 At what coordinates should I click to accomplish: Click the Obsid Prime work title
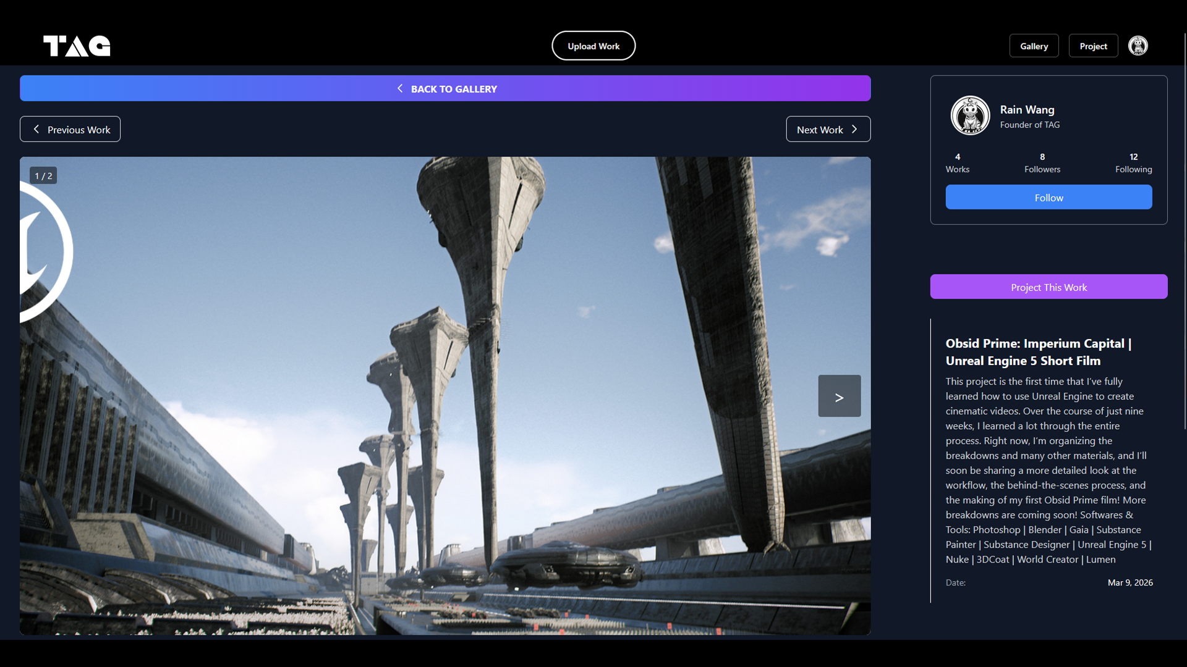coord(1039,352)
